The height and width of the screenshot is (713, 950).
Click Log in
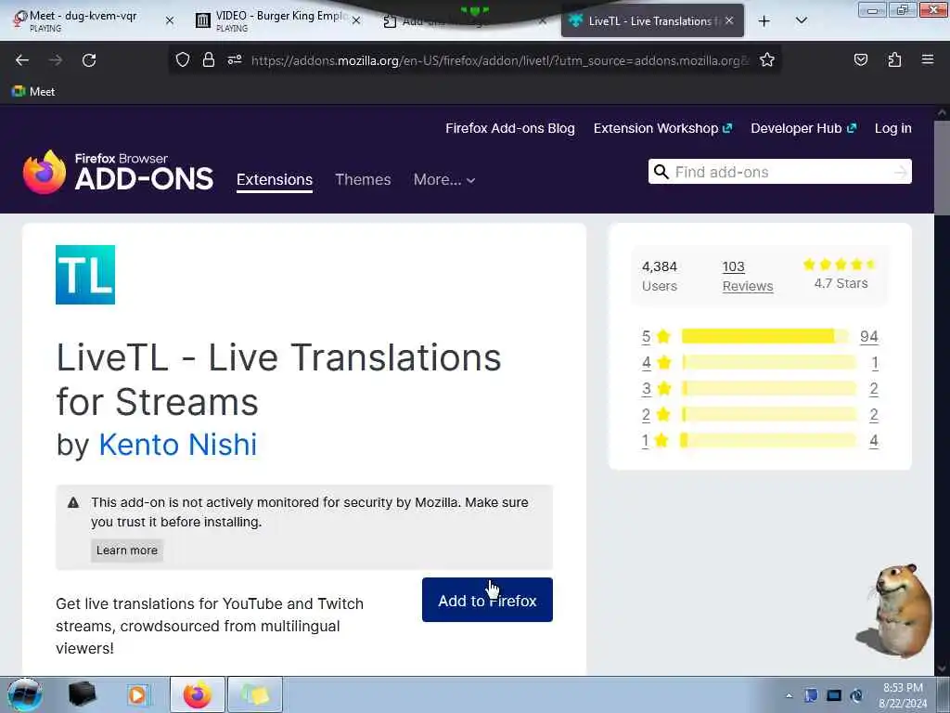(893, 128)
